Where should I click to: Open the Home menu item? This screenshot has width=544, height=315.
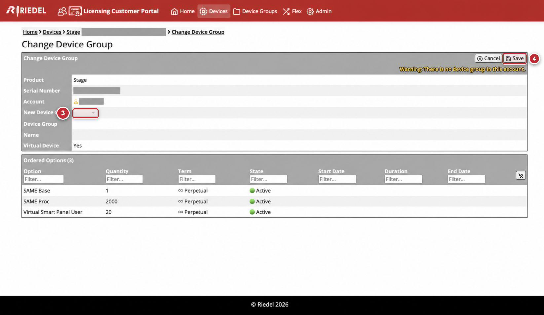[x=183, y=11]
